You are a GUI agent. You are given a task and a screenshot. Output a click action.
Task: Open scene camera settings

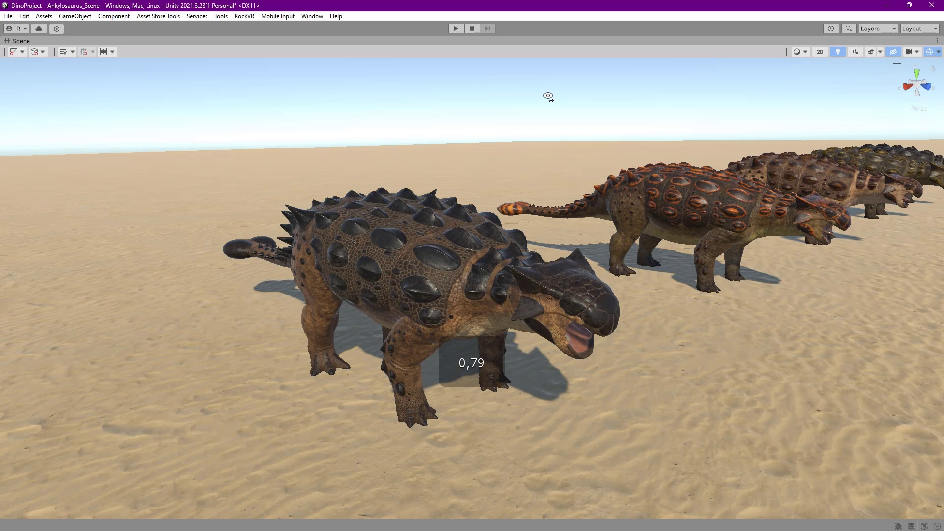click(909, 52)
